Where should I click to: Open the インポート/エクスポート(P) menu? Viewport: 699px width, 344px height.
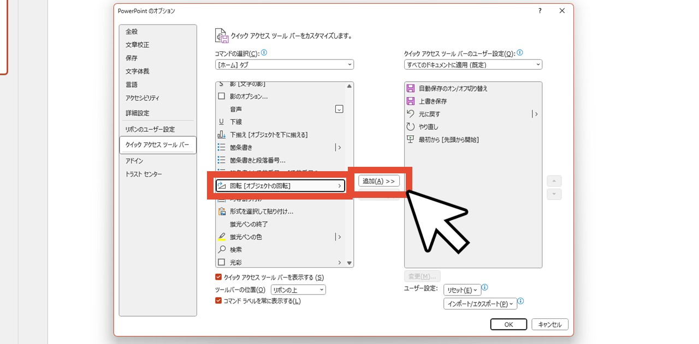pyautogui.click(x=481, y=304)
